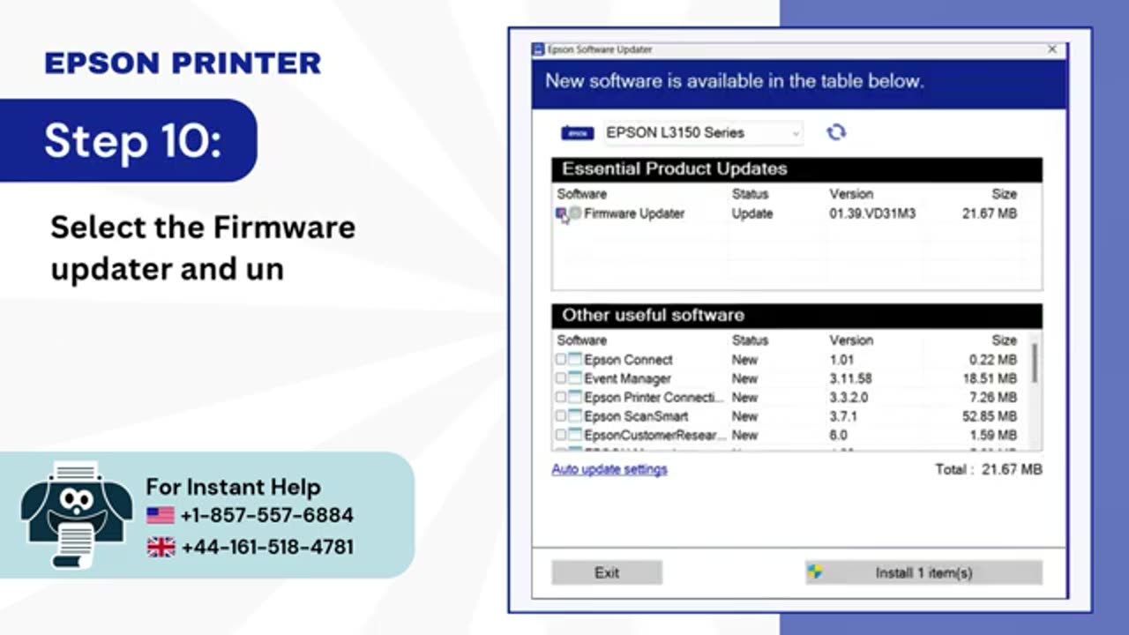Check the Epson Printer Connection checkbox
The width and height of the screenshot is (1129, 635).
pos(561,397)
